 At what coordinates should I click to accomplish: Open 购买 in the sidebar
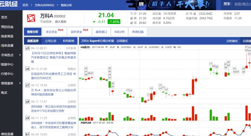tap(4, 92)
